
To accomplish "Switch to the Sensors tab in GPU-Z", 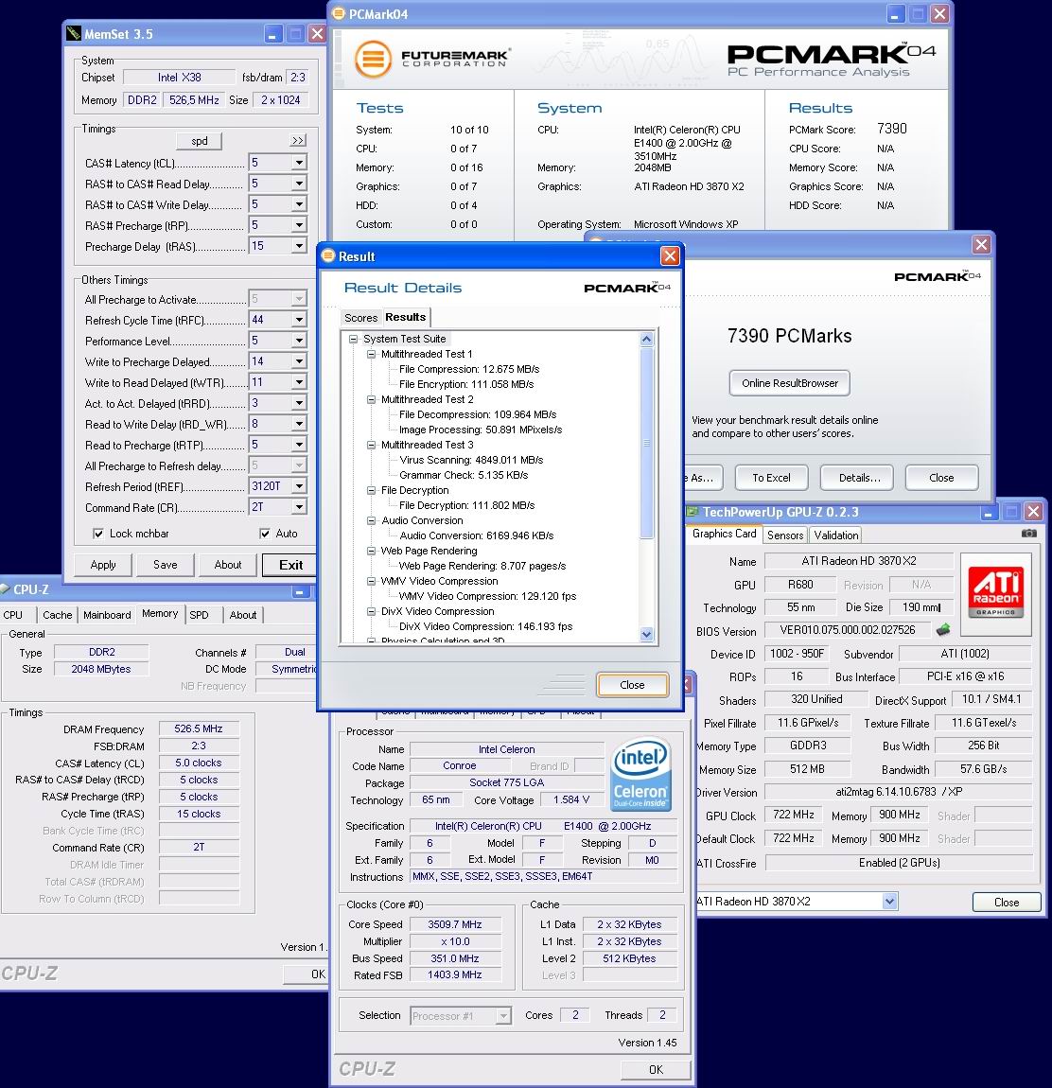I will point(785,535).
